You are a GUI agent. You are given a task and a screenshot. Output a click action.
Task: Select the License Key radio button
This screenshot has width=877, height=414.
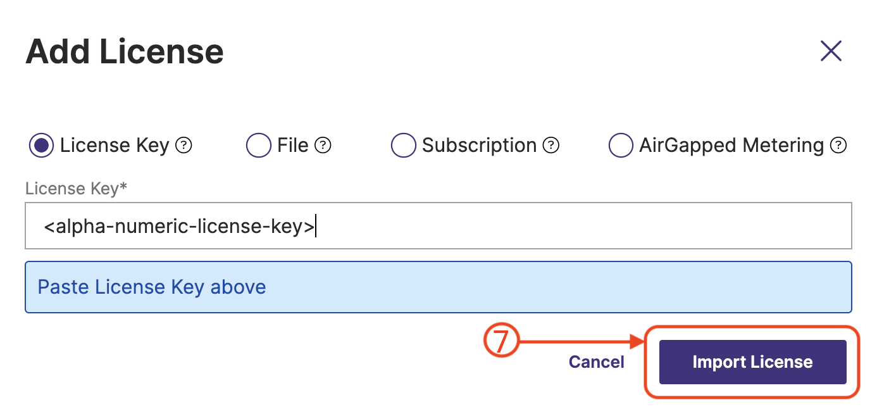click(42, 146)
